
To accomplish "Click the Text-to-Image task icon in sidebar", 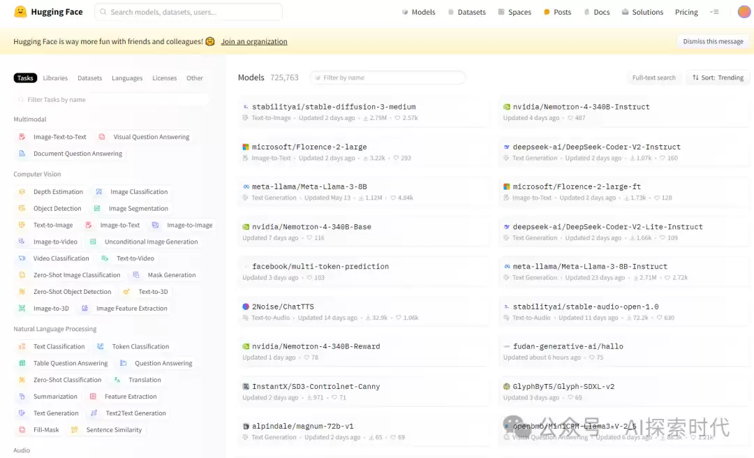I will coord(22,225).
